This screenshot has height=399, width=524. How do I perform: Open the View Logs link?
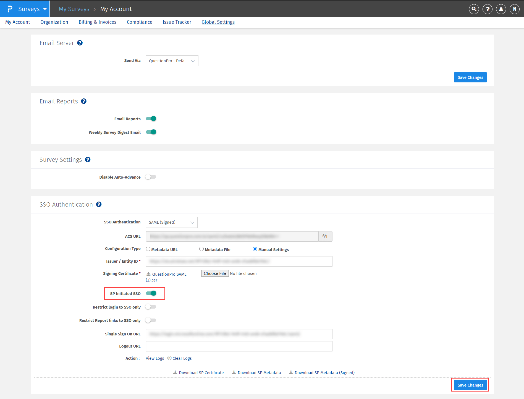click(x=155, y=358)
